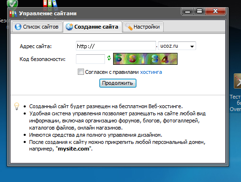Viewport: 241px width, 182px height.
Task: Click the Код безопасности input field
Action: (90, 59)
